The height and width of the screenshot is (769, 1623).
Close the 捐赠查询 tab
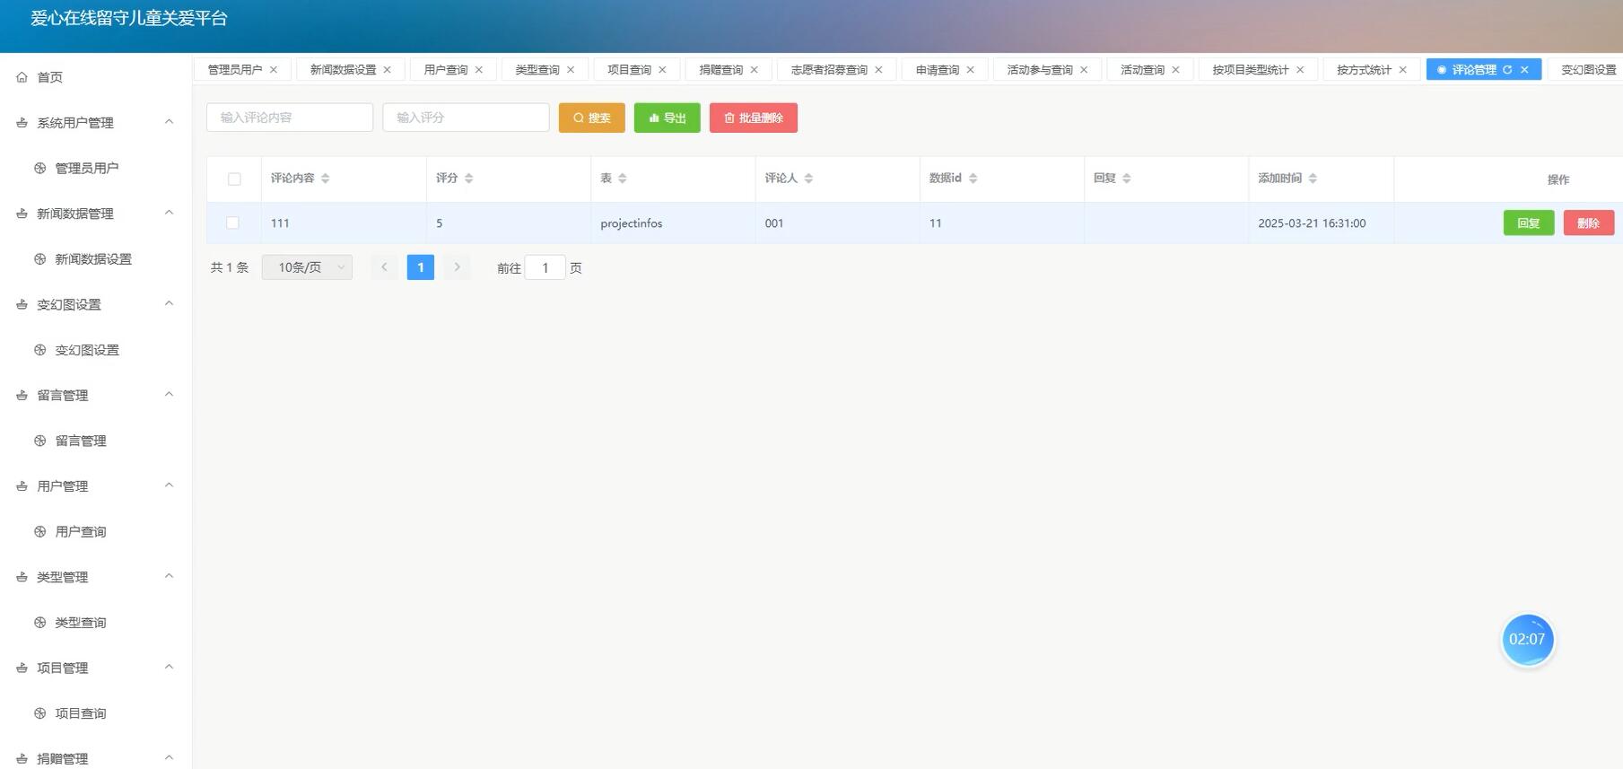click(755, 70)
